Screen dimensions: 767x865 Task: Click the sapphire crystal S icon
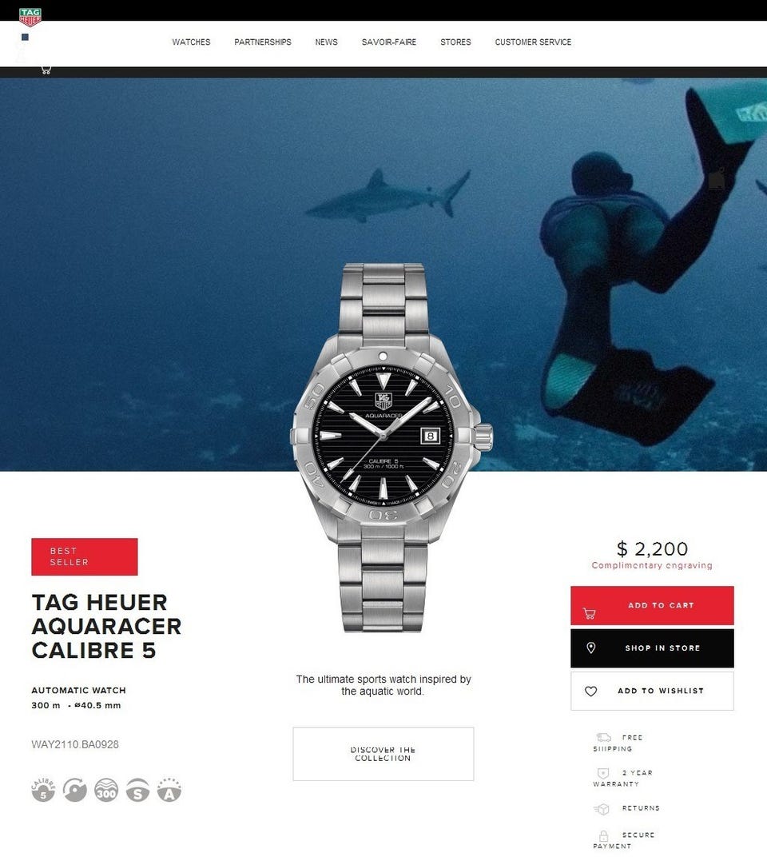click(x=137, y=789)
